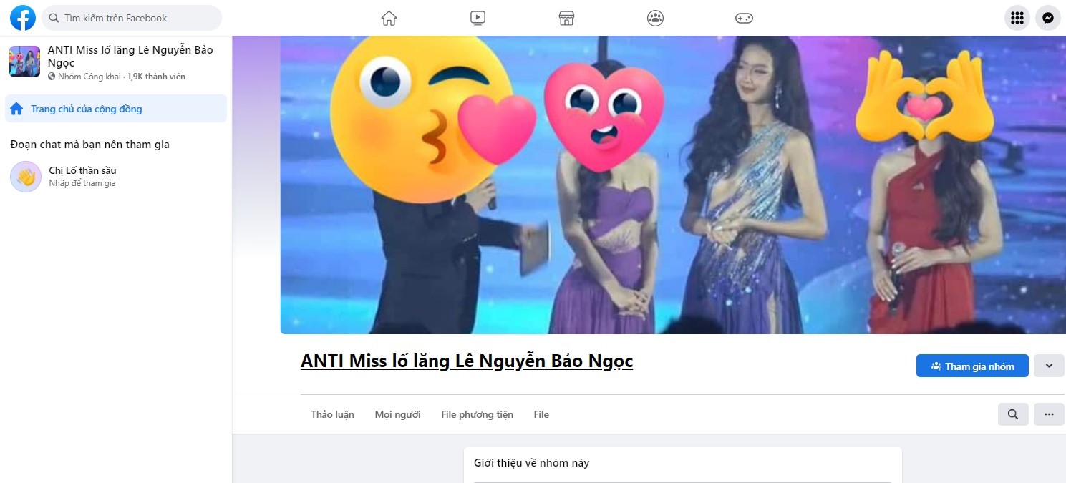This screenshot has width=1066, height=483.
Task: Open the Marketplace icon
Action: (566, 18)
